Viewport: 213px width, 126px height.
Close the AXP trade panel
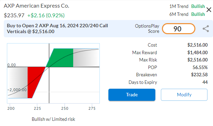pos(209,10)
